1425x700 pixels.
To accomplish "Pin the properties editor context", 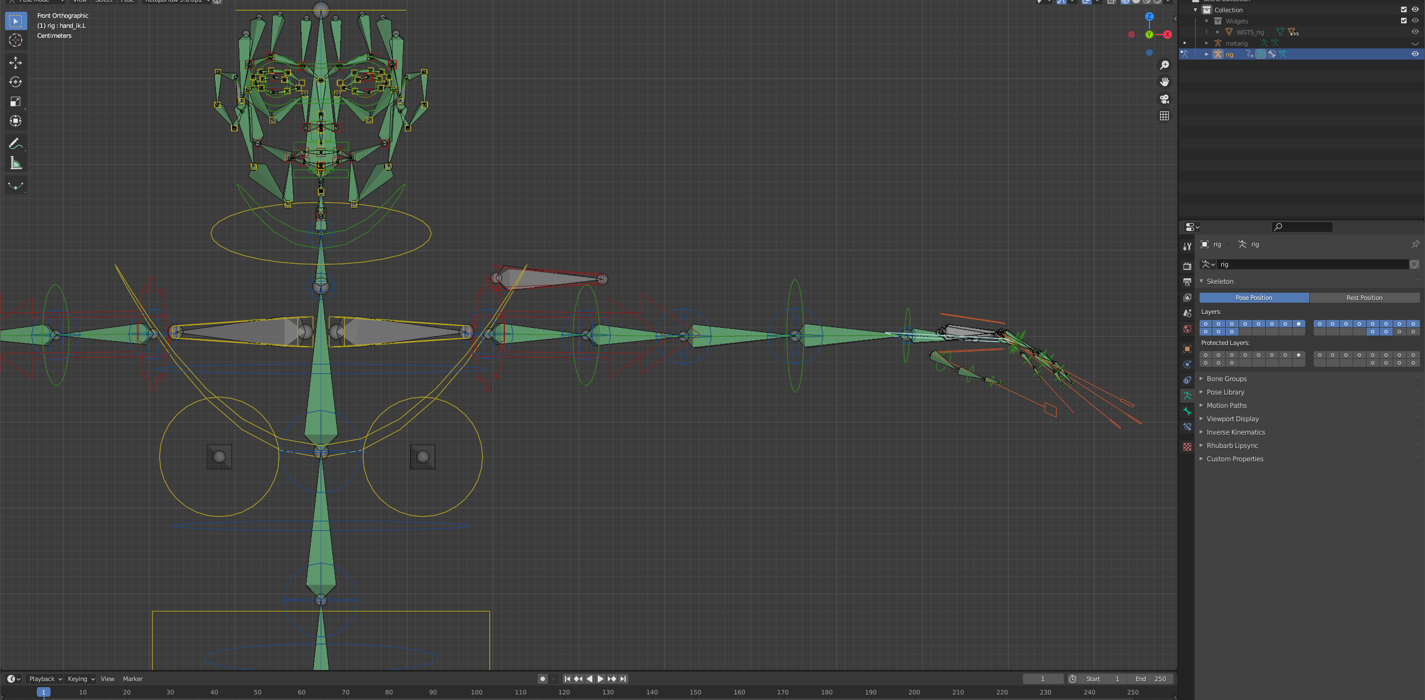I will [1416, 244].
